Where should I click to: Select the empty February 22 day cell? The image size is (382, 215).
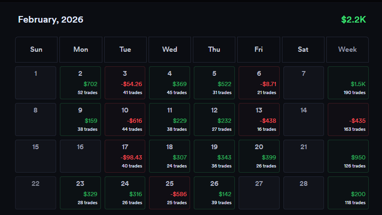(35, 193)
